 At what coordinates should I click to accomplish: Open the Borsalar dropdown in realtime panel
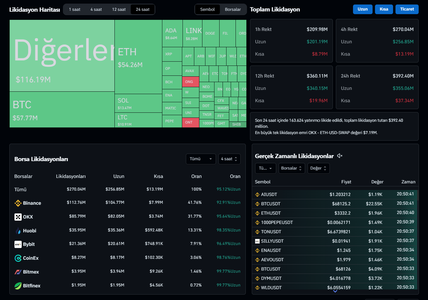click(292, 168)
